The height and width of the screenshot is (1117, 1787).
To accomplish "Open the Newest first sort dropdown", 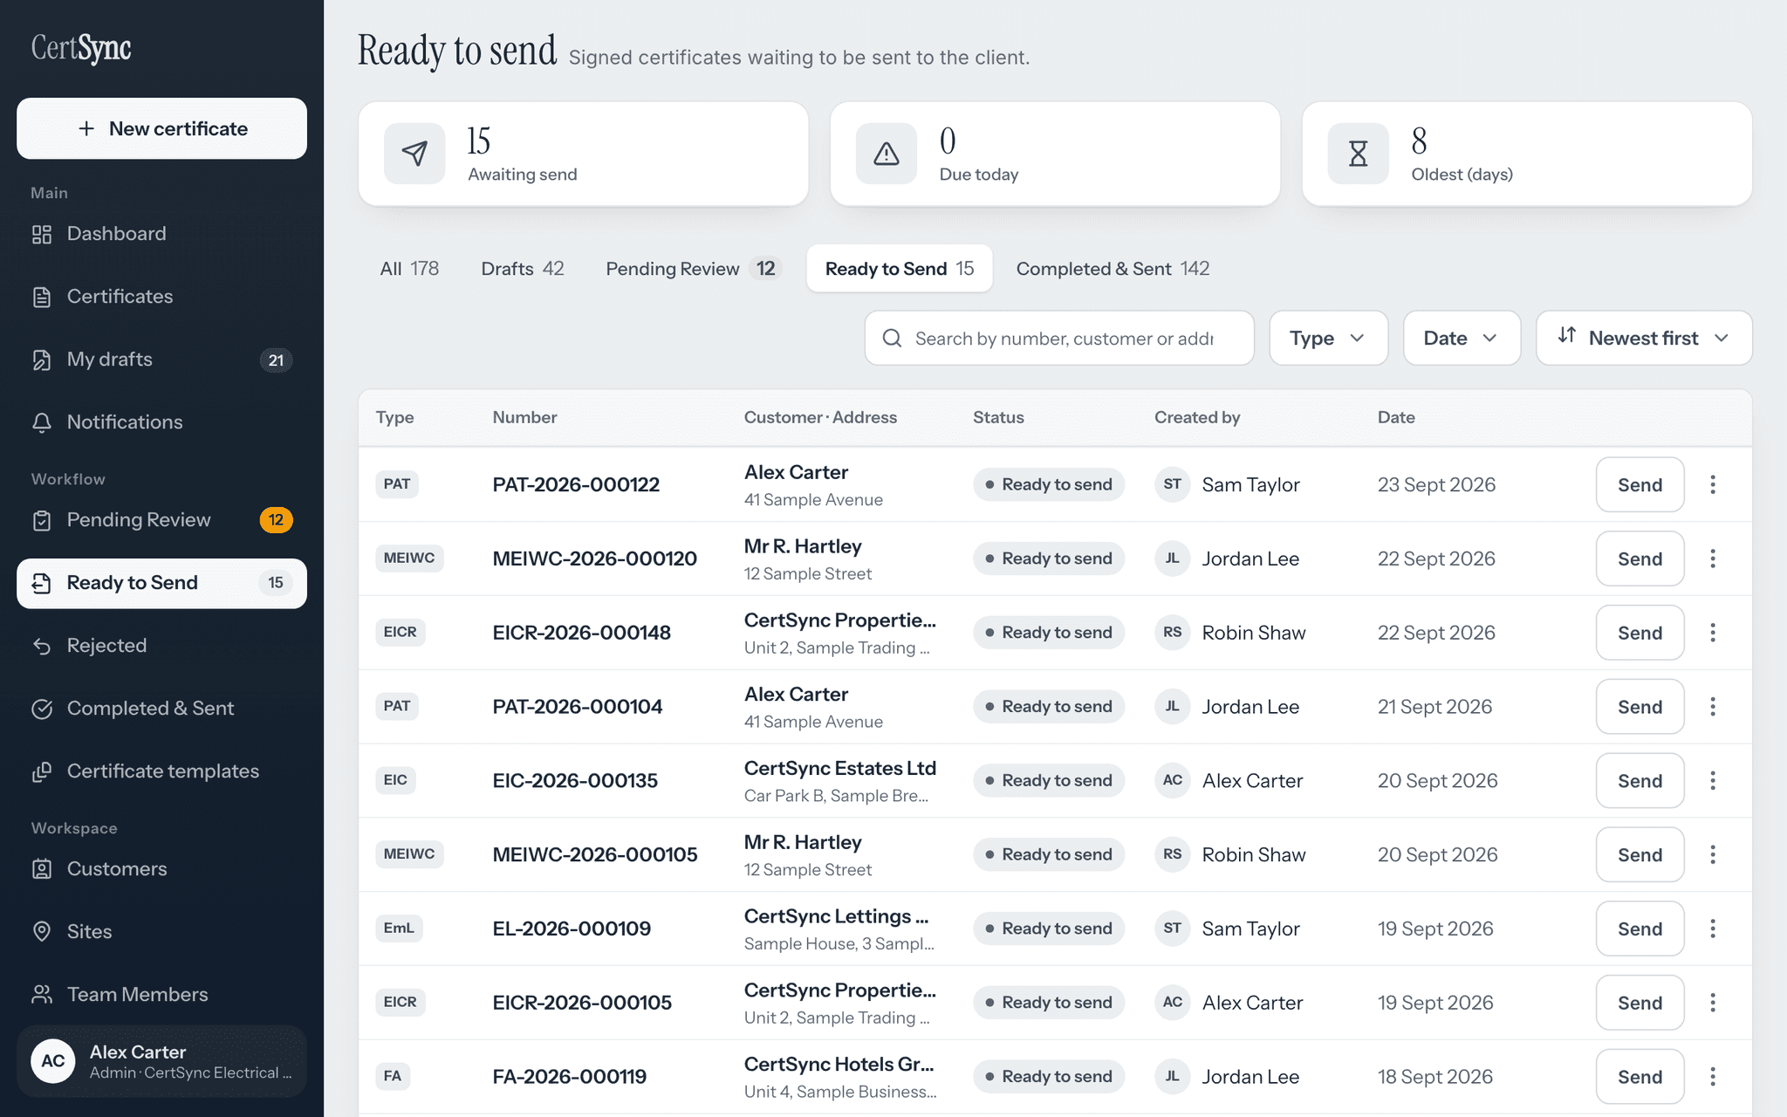I will click(x=1644, y=338).
